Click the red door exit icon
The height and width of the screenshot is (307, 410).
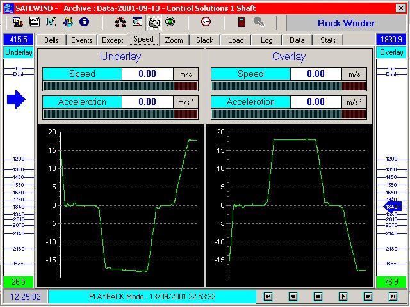click(242, 22)
